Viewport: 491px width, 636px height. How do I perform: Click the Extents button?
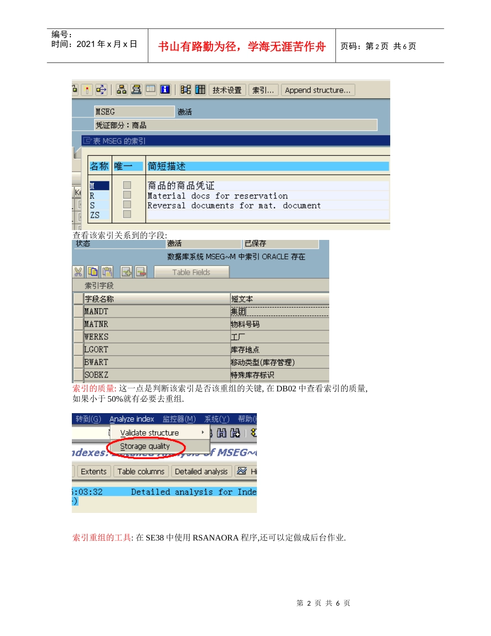[94, 471]
